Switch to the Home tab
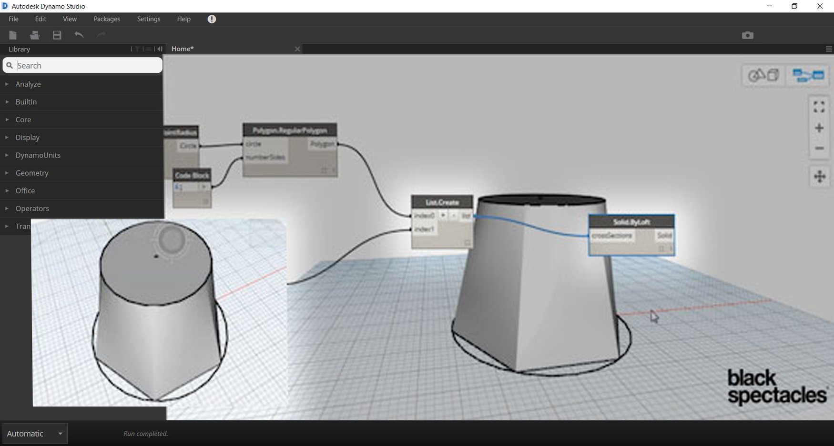834x446 pixels. coord(182,49)
